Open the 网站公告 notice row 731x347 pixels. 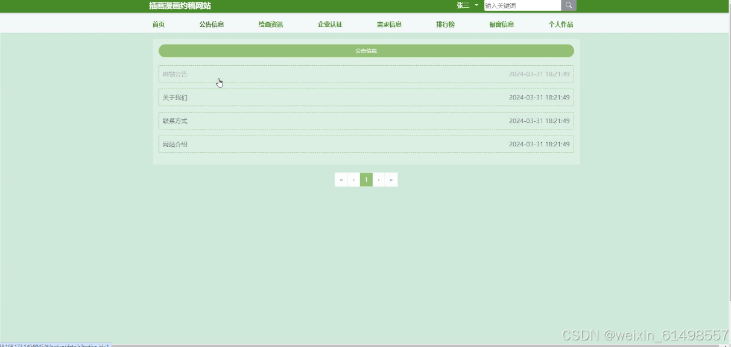point(366,74)
